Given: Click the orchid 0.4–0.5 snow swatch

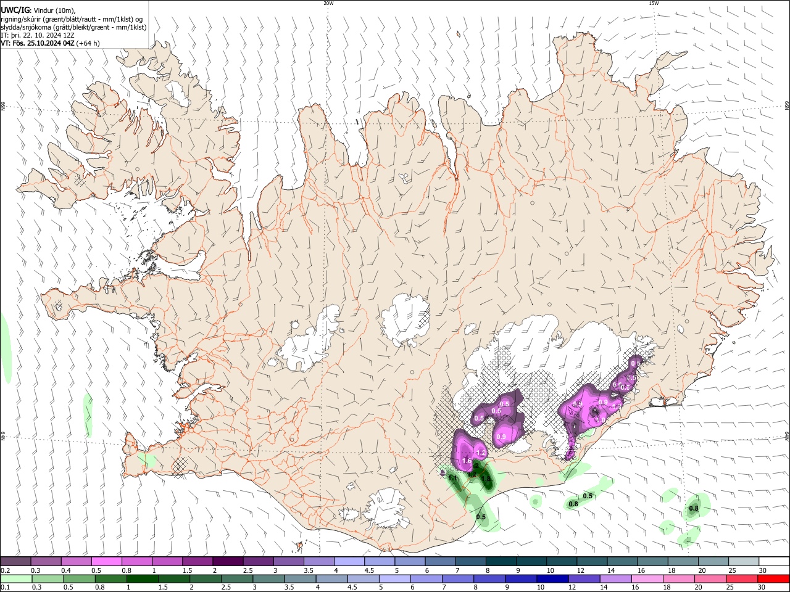Looking at the screenshot, I should 76,562.
